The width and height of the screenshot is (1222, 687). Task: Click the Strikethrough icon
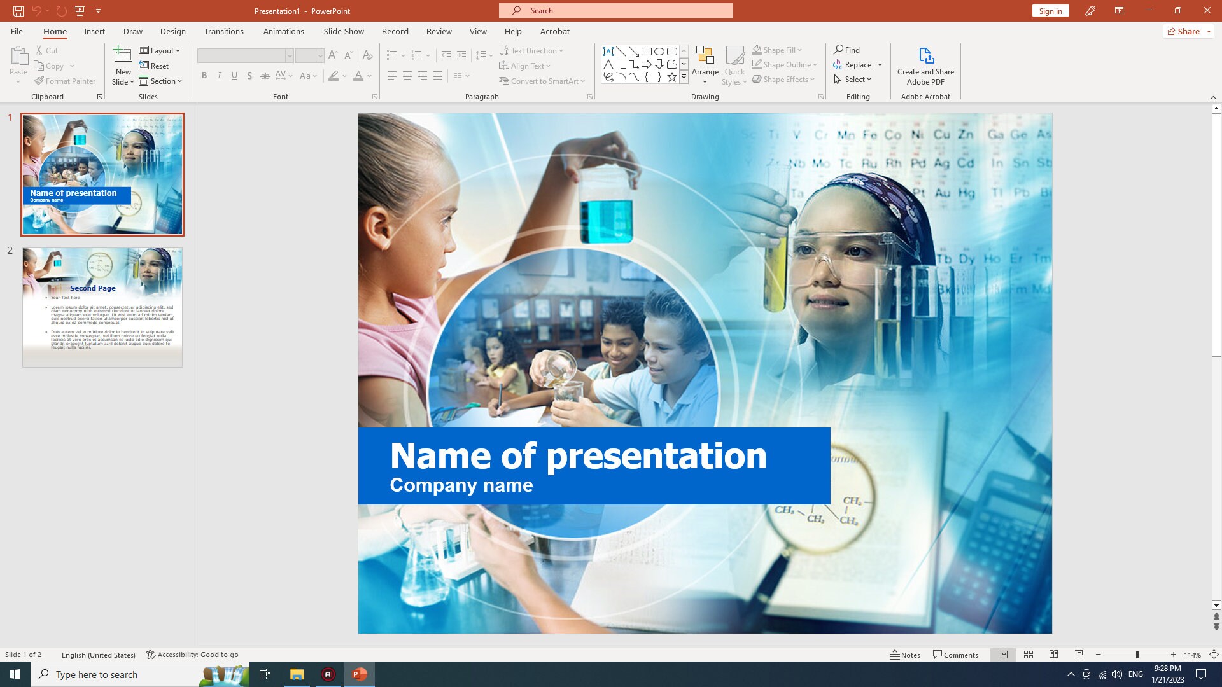pyautogui.click(x=265, y=76)
